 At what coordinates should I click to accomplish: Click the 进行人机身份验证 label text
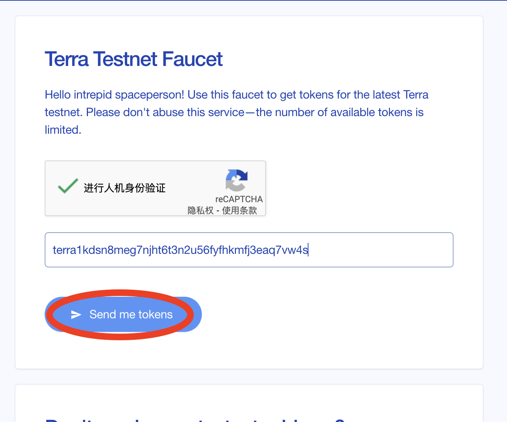(125, 188)
